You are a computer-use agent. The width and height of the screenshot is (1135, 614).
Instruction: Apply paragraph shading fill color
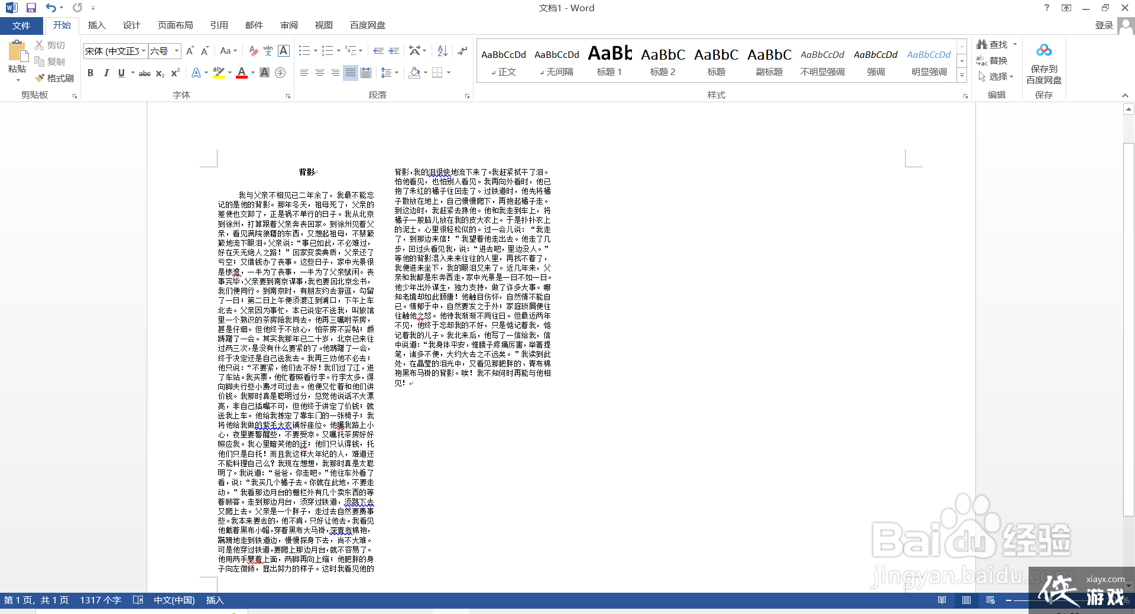tap(414, 73)
